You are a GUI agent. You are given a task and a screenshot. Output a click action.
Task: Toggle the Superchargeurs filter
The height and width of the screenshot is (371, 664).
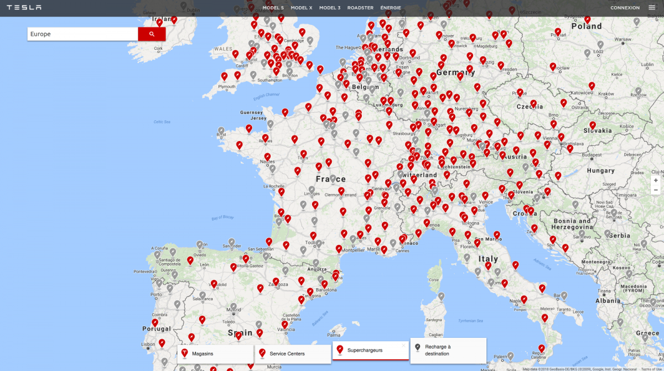point(370,351)
